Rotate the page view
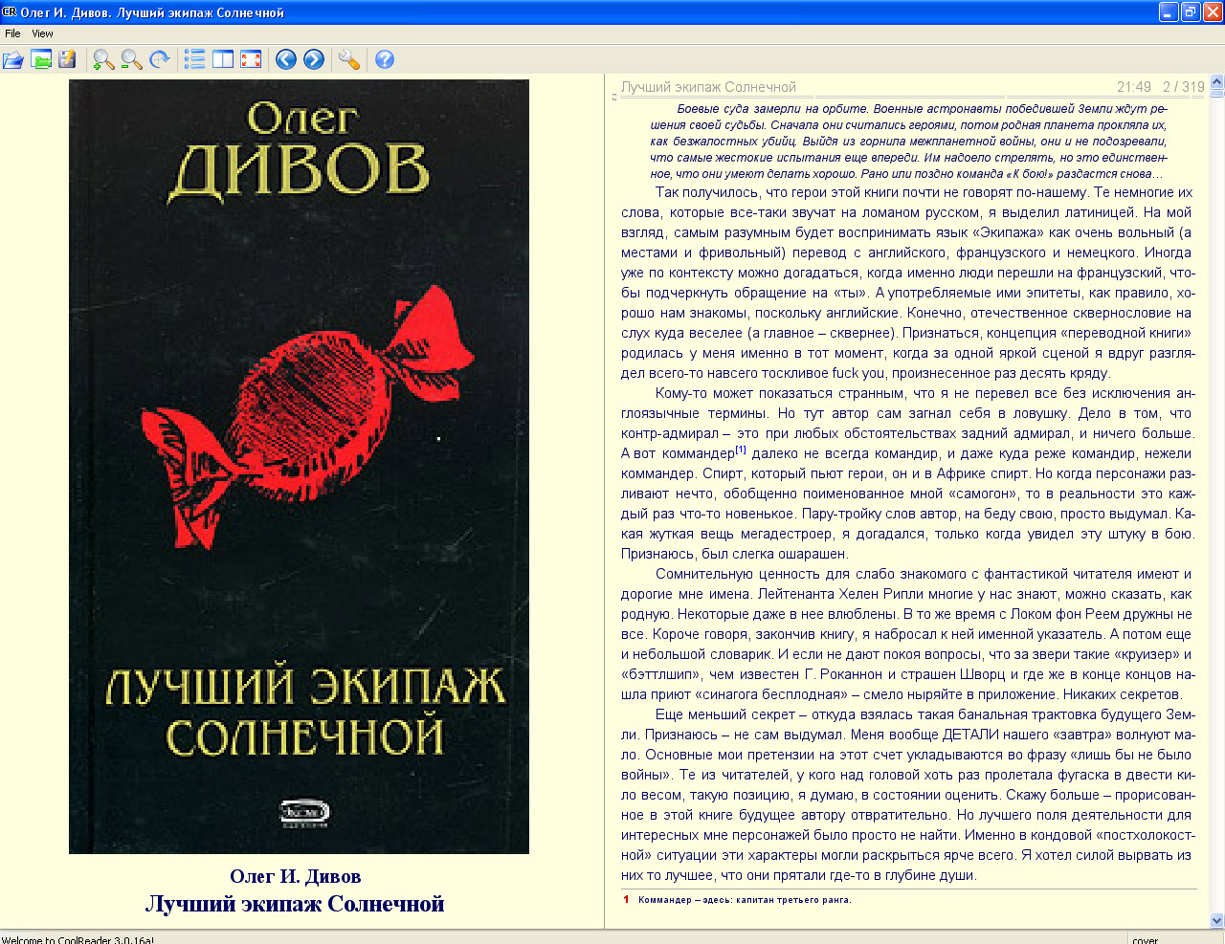 [160, 59]
